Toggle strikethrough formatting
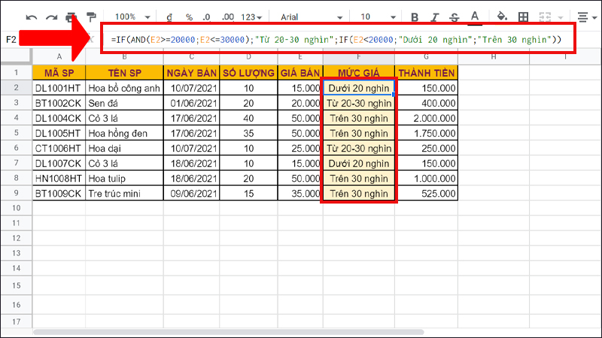 pyautogui.click(x=455, y=17)
